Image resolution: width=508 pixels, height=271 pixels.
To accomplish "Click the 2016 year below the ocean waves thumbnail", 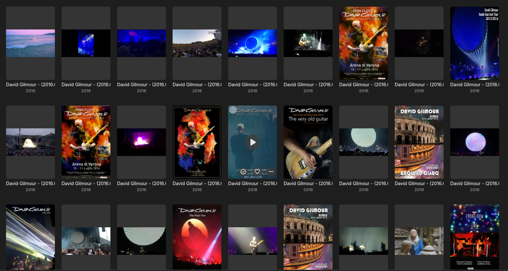I will coord(30,91).
